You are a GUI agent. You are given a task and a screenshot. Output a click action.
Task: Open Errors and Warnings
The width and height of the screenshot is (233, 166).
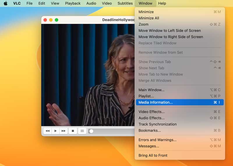(x=157, y=140)
